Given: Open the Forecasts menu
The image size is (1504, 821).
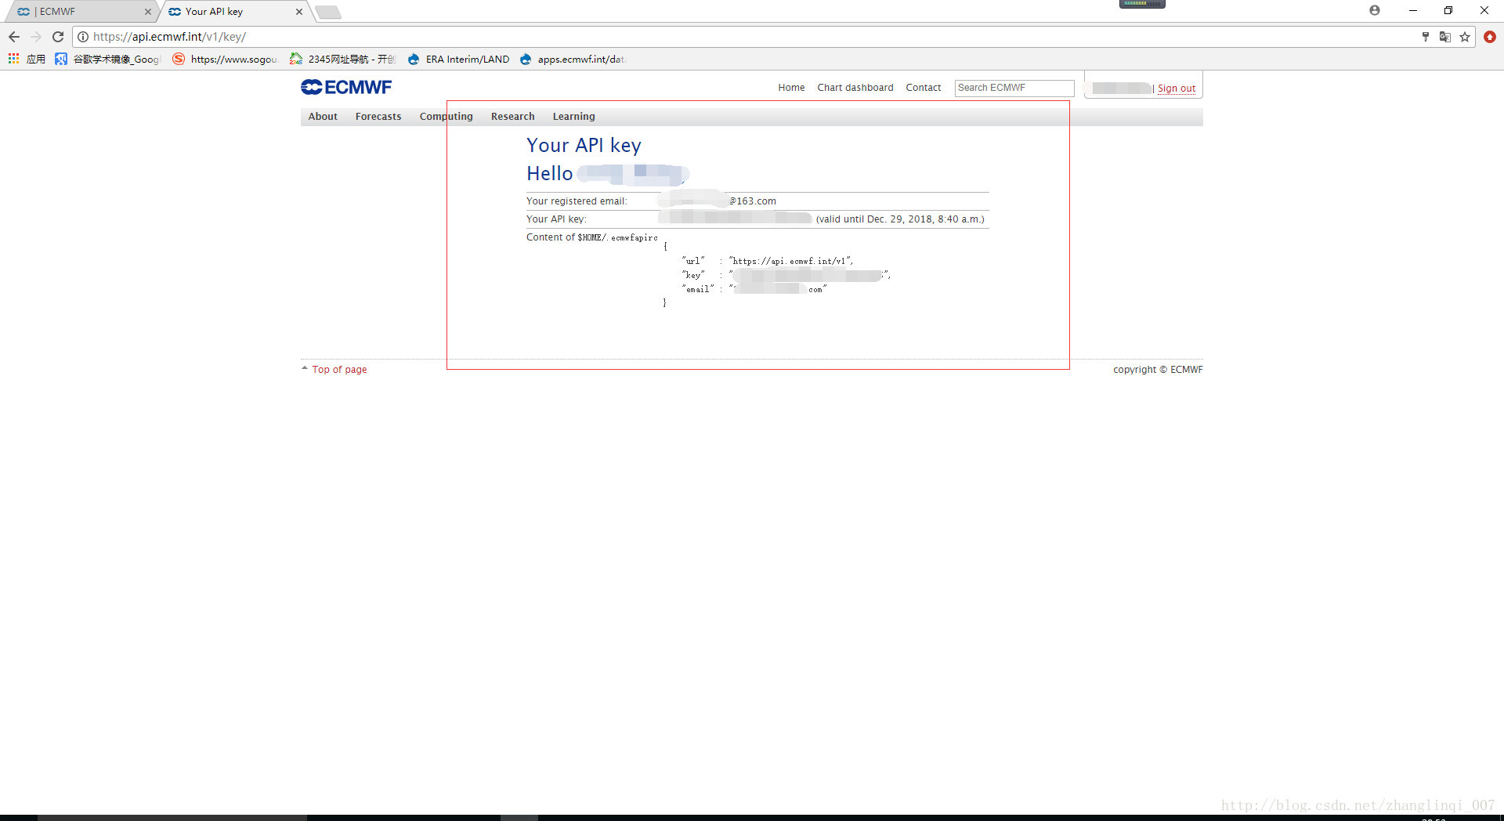Looking at the screenshot, I should 378,117.
